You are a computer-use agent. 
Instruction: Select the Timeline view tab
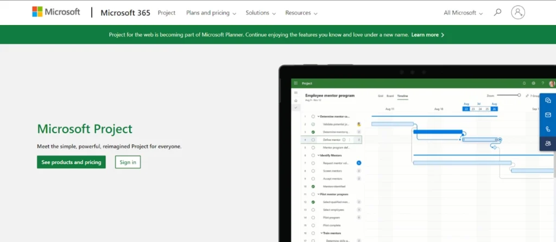pyautogui.click(x=402, y=96)
